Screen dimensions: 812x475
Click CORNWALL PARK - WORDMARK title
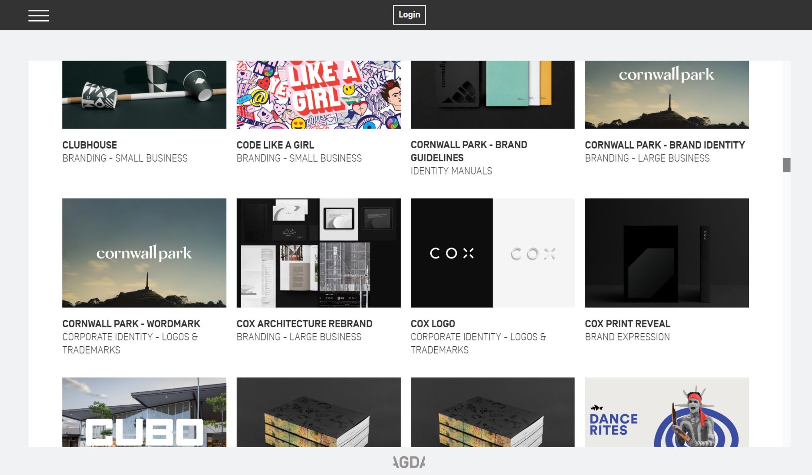[x=131, y=323]
